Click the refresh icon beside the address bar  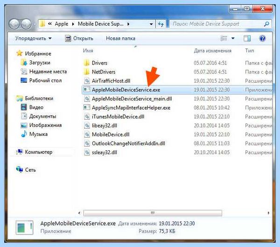point(161,24)
